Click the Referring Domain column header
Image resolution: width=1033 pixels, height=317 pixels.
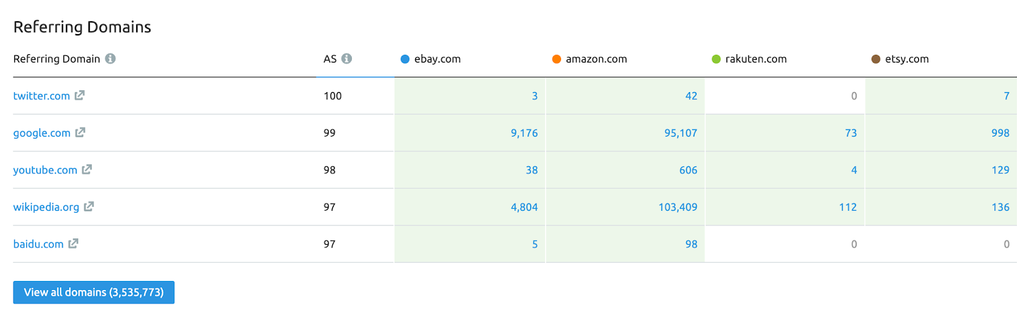(x=56, y=59)
